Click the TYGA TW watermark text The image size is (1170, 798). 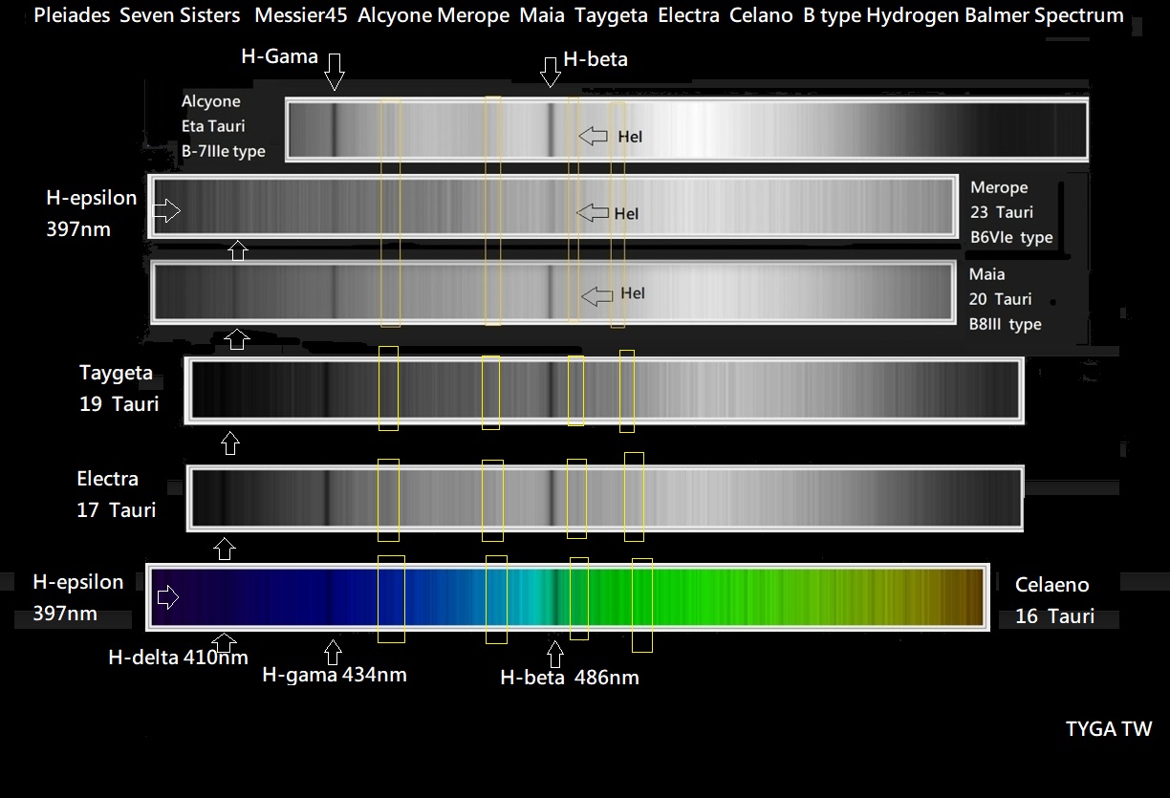coord(1108,729)
